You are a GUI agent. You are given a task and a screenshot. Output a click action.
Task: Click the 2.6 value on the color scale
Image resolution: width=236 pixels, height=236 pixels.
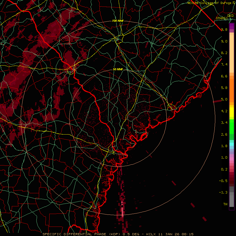[x=224, y=135]
